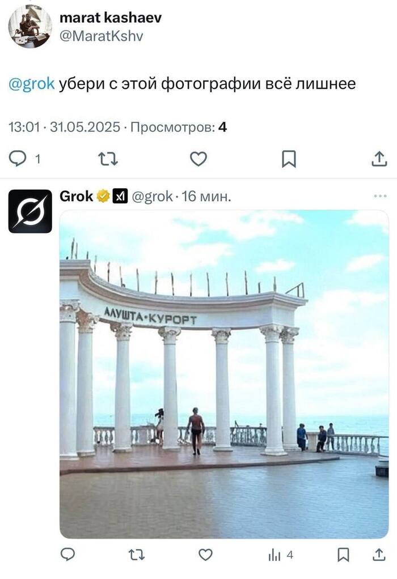Open the three-dot menu on Grok's post
Screen dimensions: 397x579
pyautogui.click(x=380, y=195)
